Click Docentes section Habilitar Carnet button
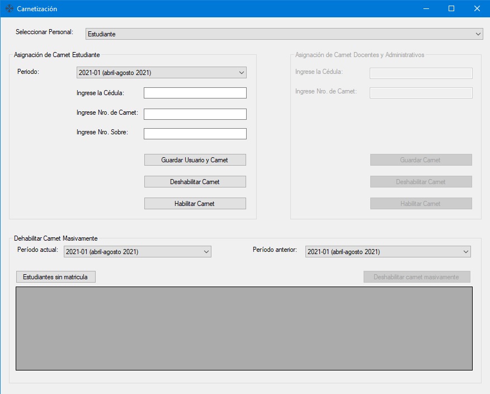490x394 pixels. (x=421, y=204)
